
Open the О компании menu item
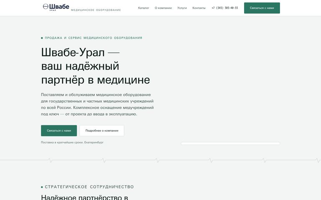pyautogui.click(x=163, y=8)
